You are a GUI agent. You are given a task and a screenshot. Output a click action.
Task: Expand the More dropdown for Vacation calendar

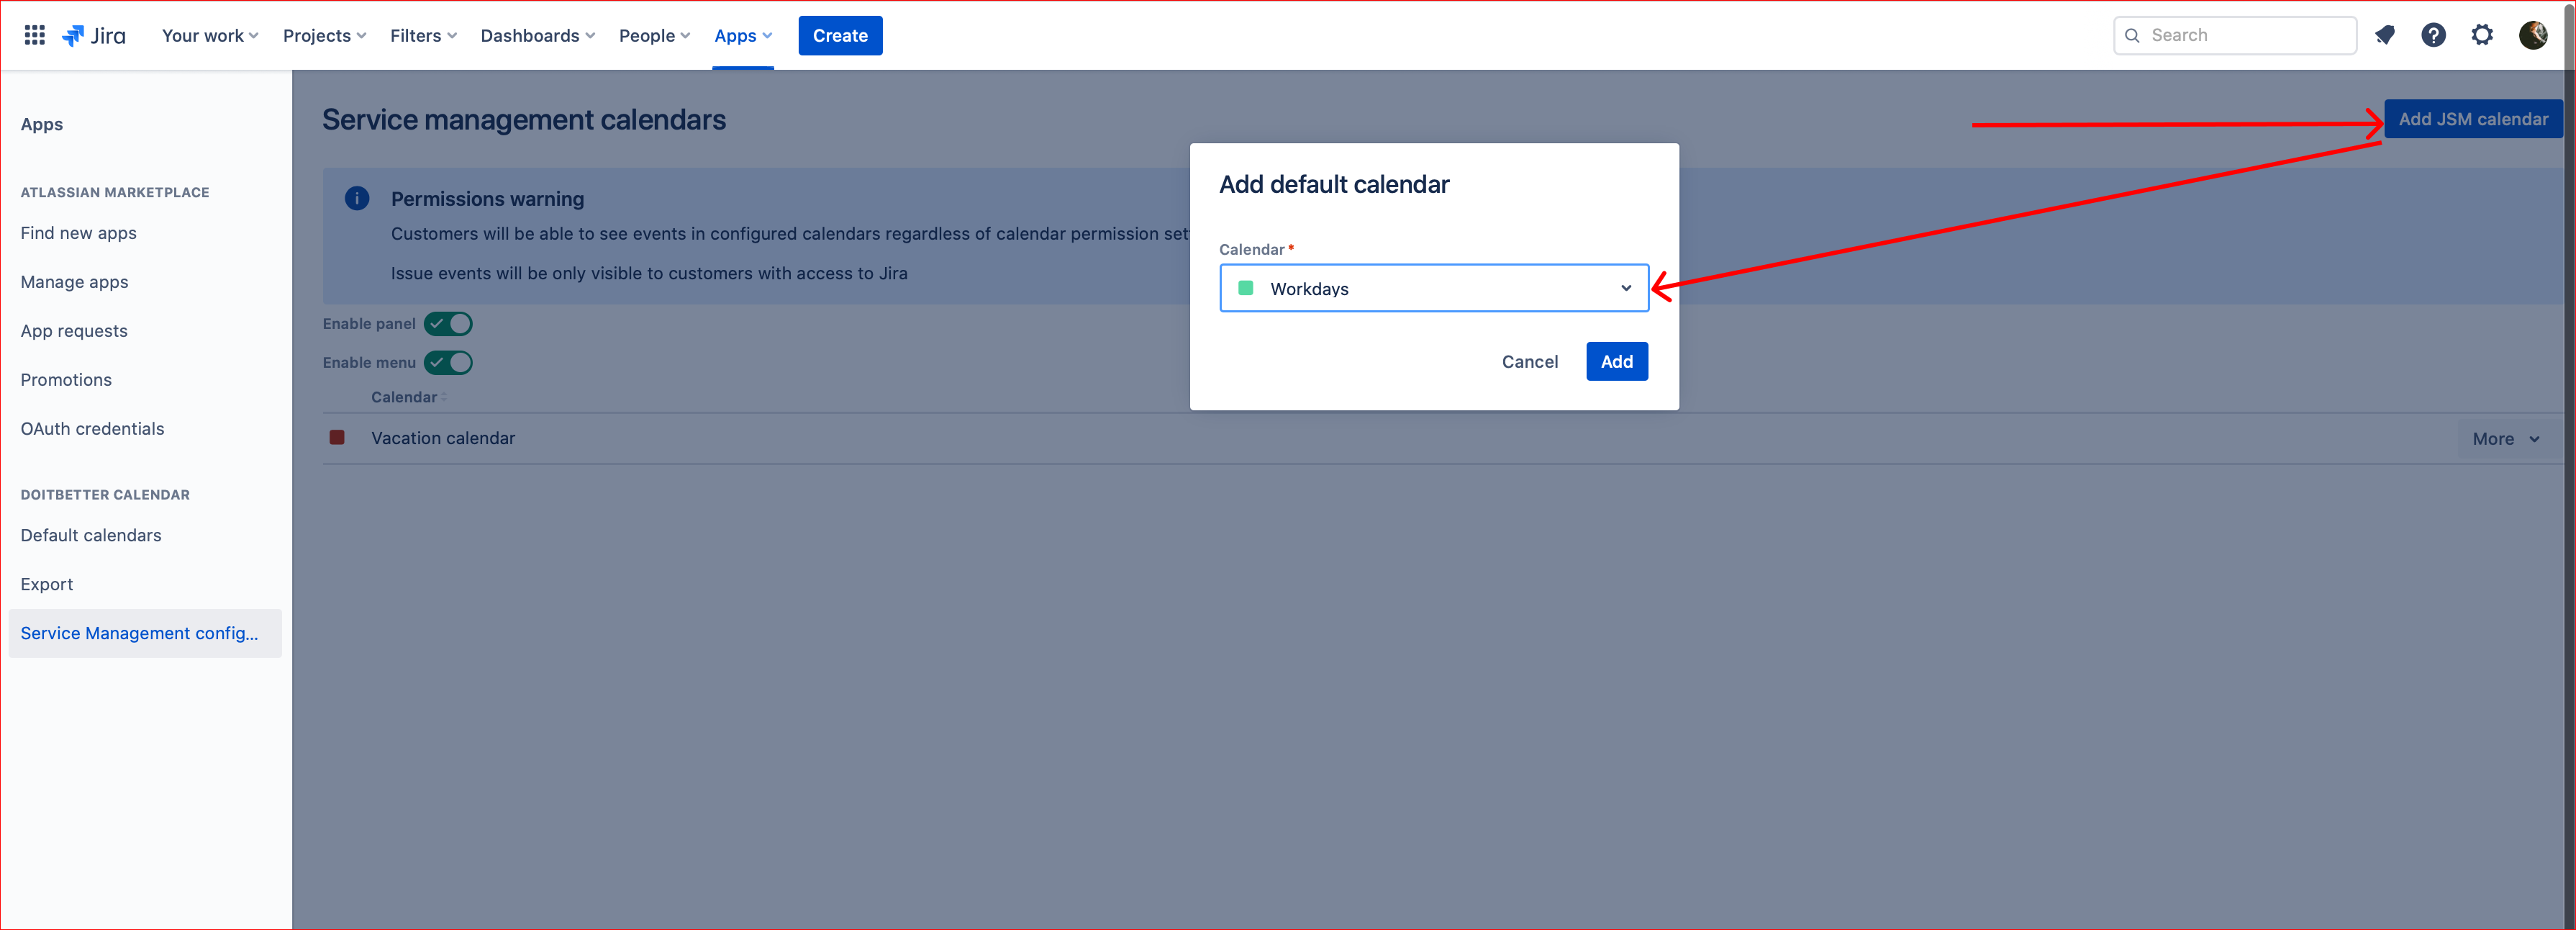coord(2505,439)
